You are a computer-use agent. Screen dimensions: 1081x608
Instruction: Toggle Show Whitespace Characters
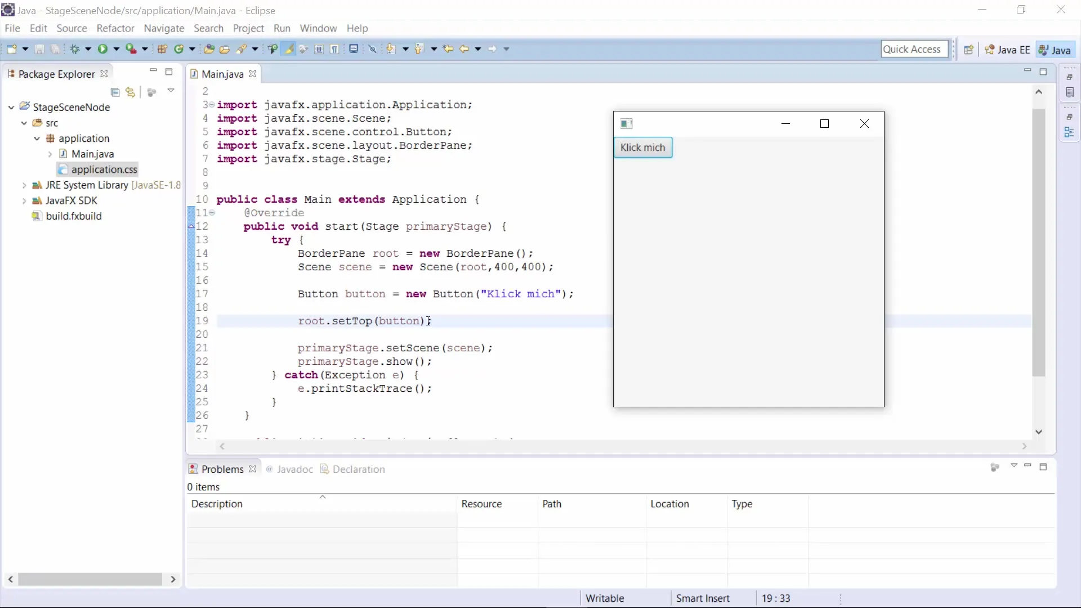tap(335, 49)
